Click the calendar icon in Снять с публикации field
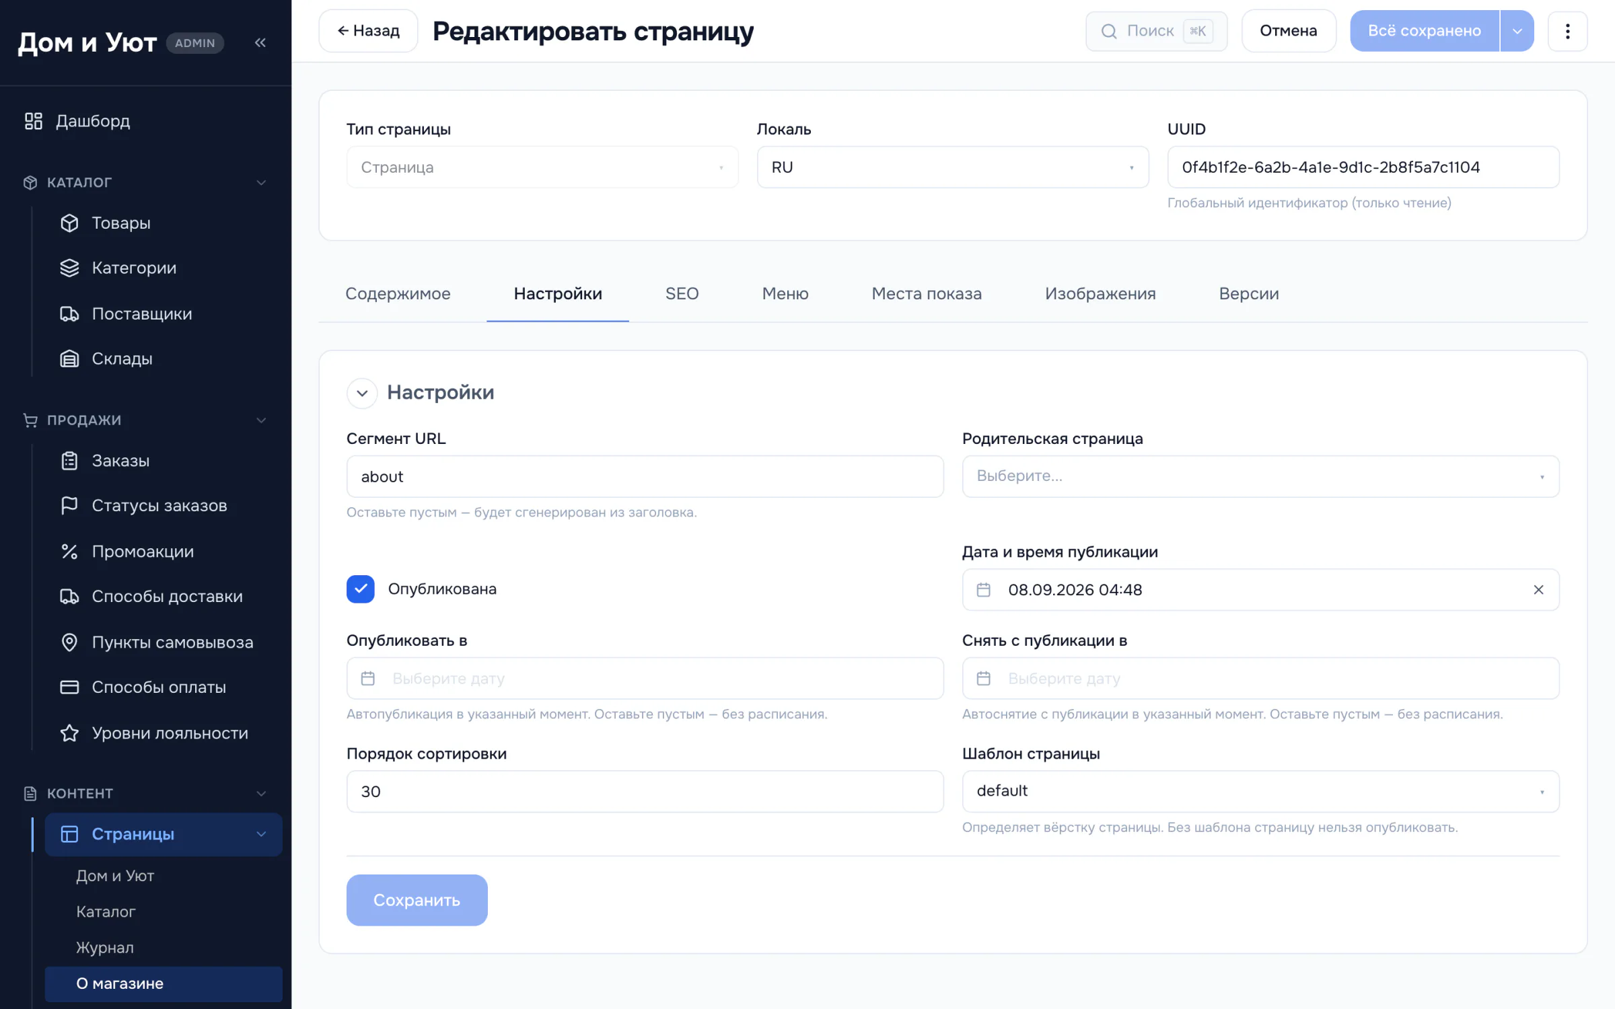This screenshot has height=1009, width=1615. click(983, 678)
